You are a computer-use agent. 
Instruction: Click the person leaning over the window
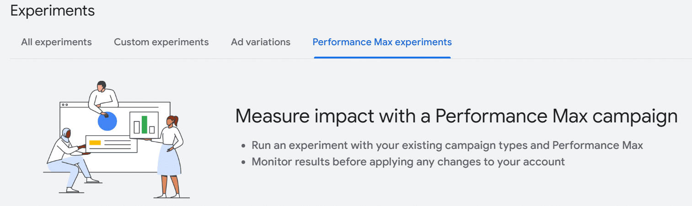102,96
